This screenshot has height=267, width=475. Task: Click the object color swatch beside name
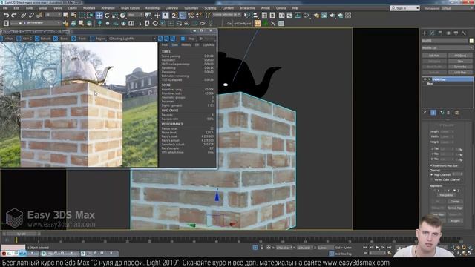pyautogui.click(x=471, y=41)
